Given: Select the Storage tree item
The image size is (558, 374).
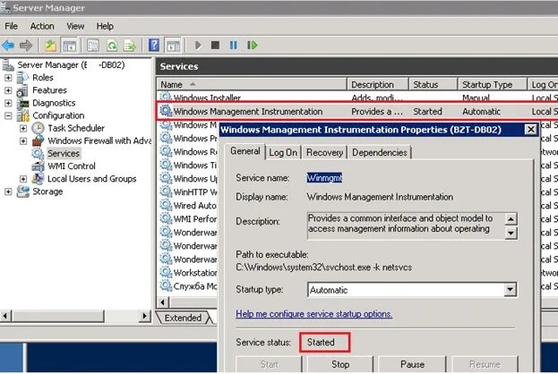Looking at the screenshot, I should tap(47, 191).
